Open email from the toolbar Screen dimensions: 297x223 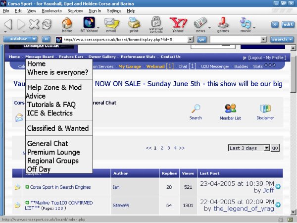[x=111, y=23]
